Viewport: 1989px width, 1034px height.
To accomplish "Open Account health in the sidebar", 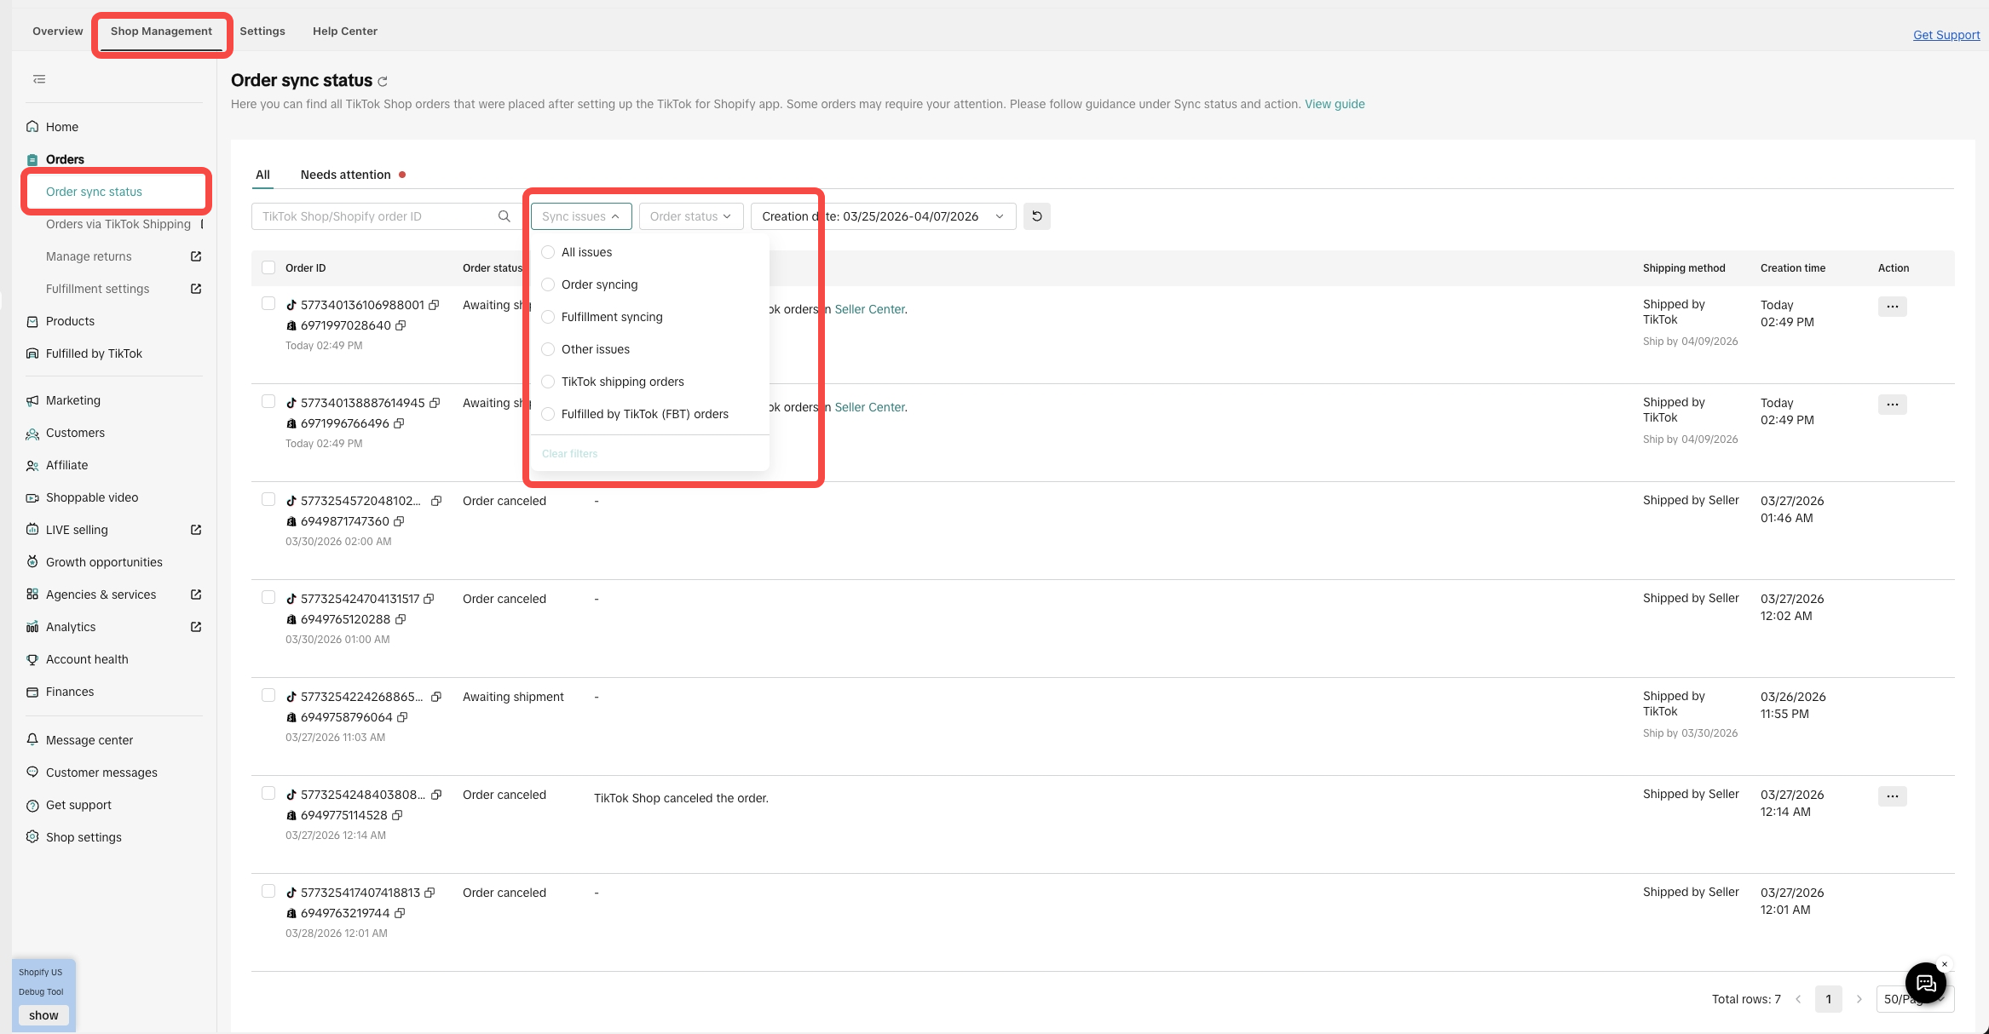I will pos(87,659).
